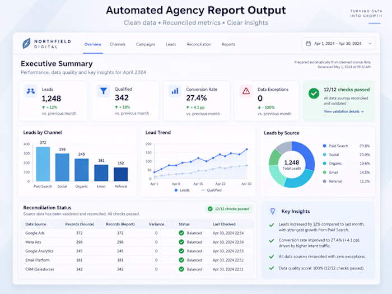Click the 12/12 checks passed badge in Reconciliation Status
Viewport: 392px width, 294px height.
[x=228, y=209]
